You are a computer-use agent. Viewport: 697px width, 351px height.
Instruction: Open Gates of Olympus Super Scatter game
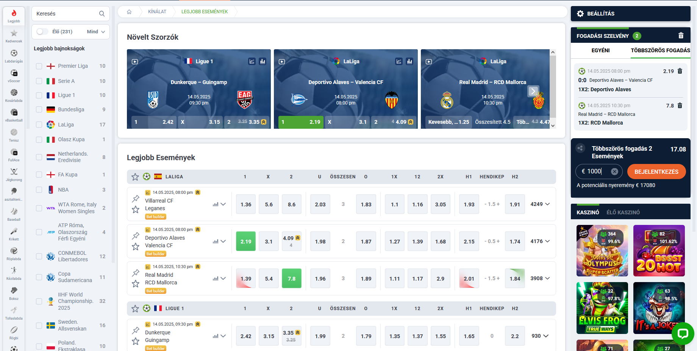(x=602, y=251)
